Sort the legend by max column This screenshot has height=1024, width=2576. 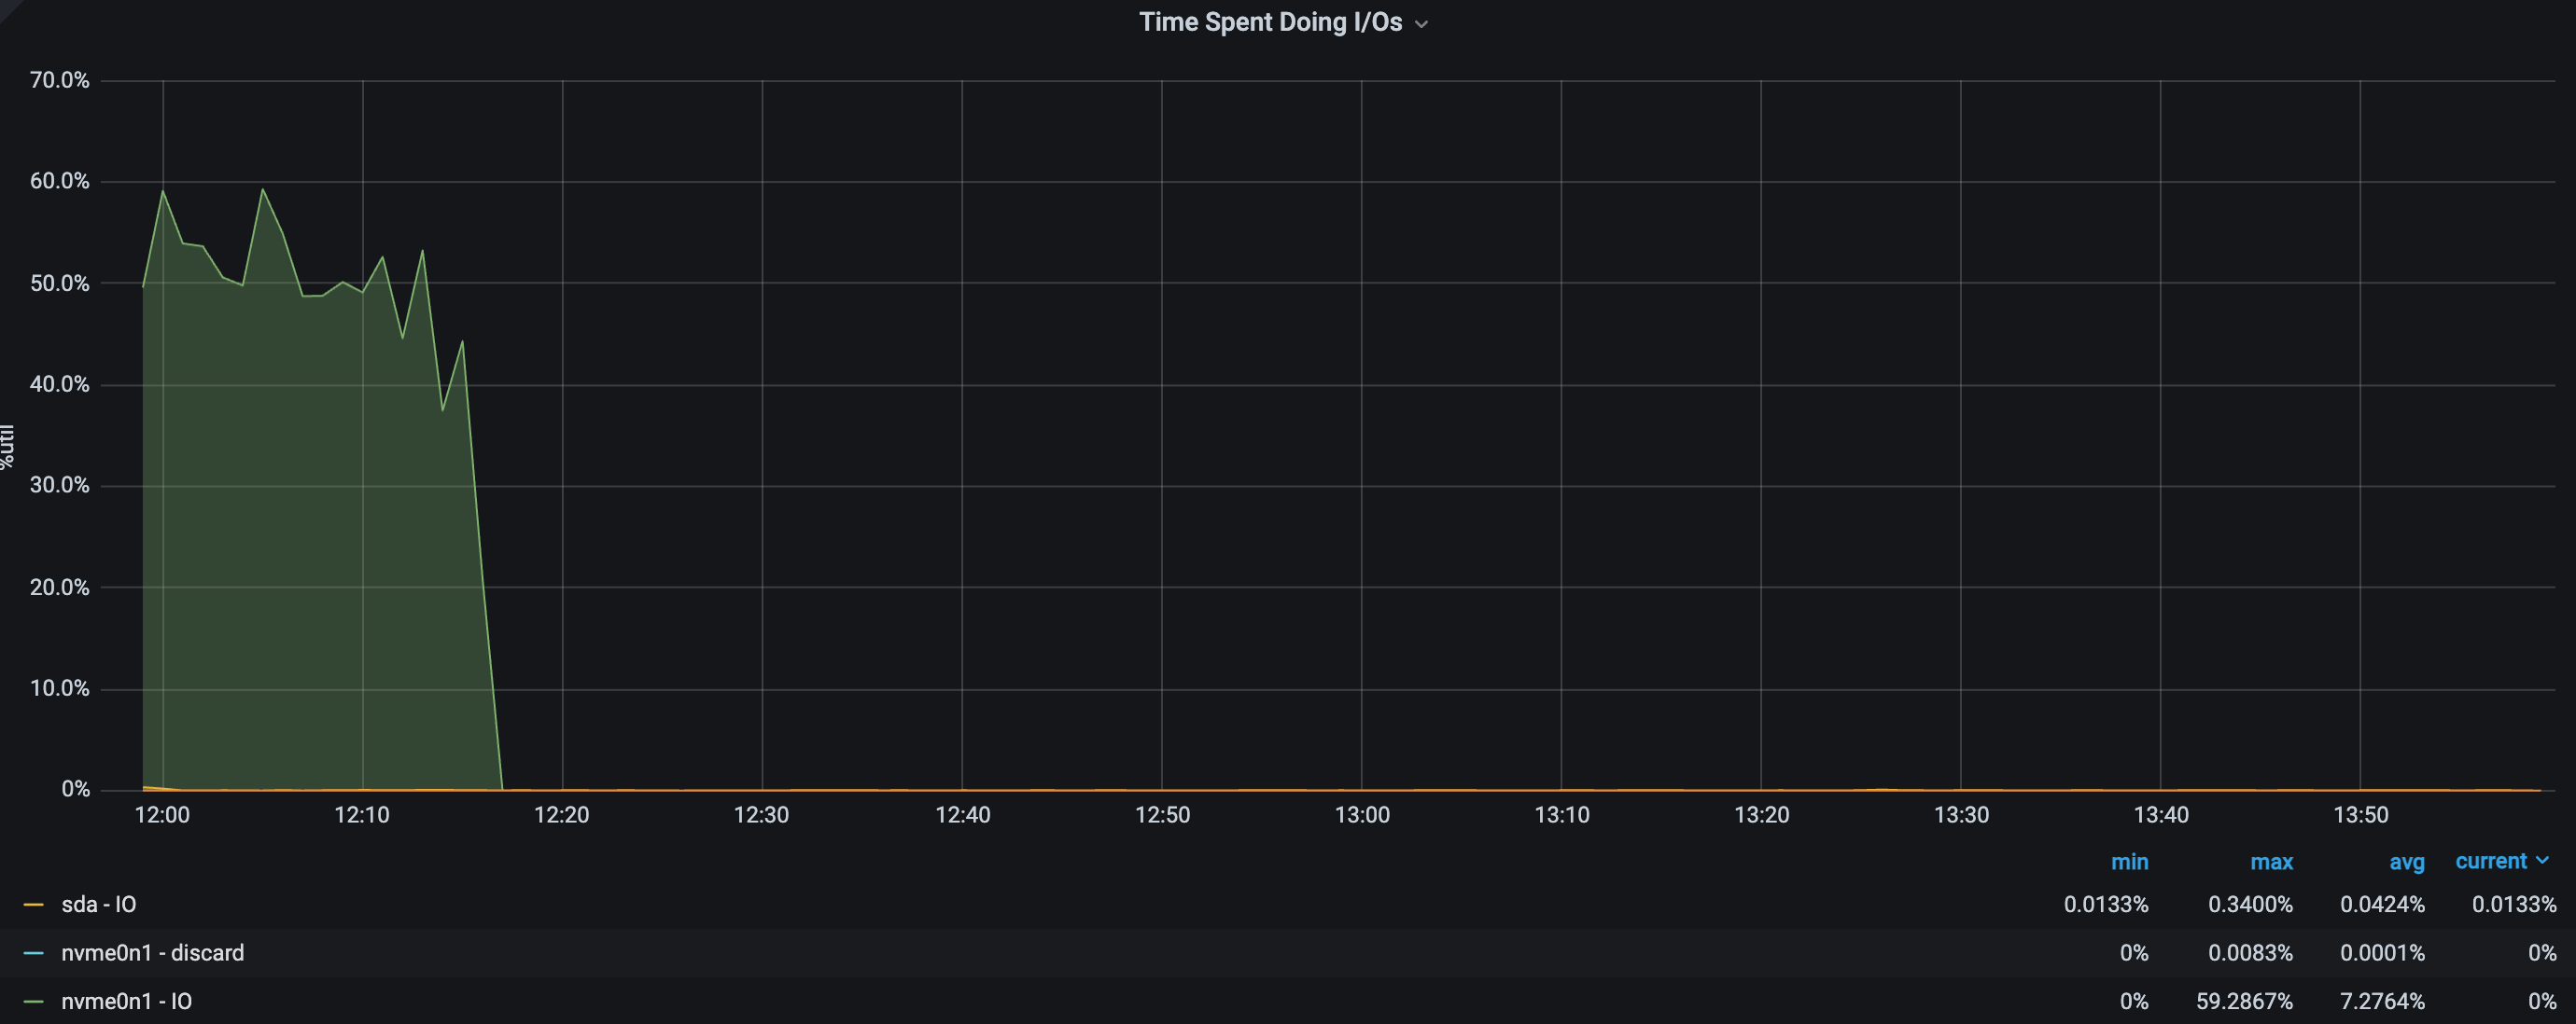point(2271,861)
